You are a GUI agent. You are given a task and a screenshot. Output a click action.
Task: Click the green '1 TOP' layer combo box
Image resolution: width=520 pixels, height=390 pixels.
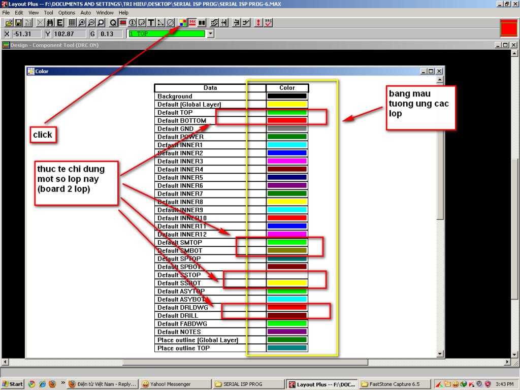[167, 34]
